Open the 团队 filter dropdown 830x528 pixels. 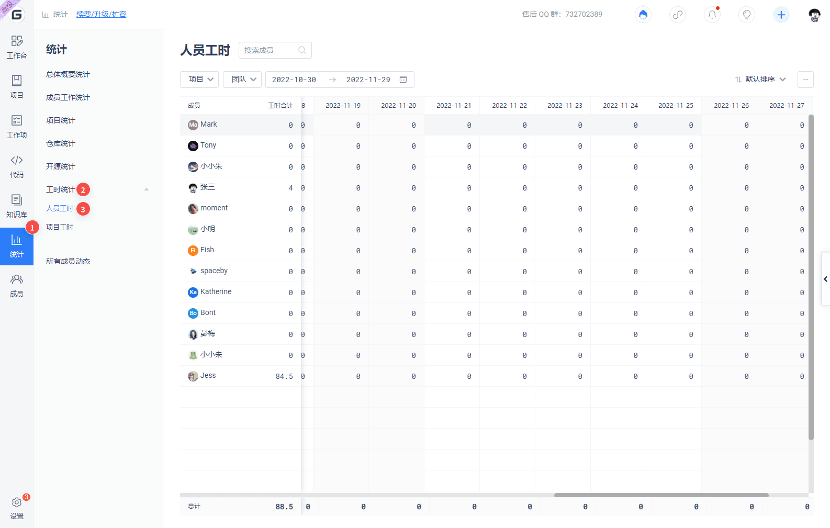(242, 80)
